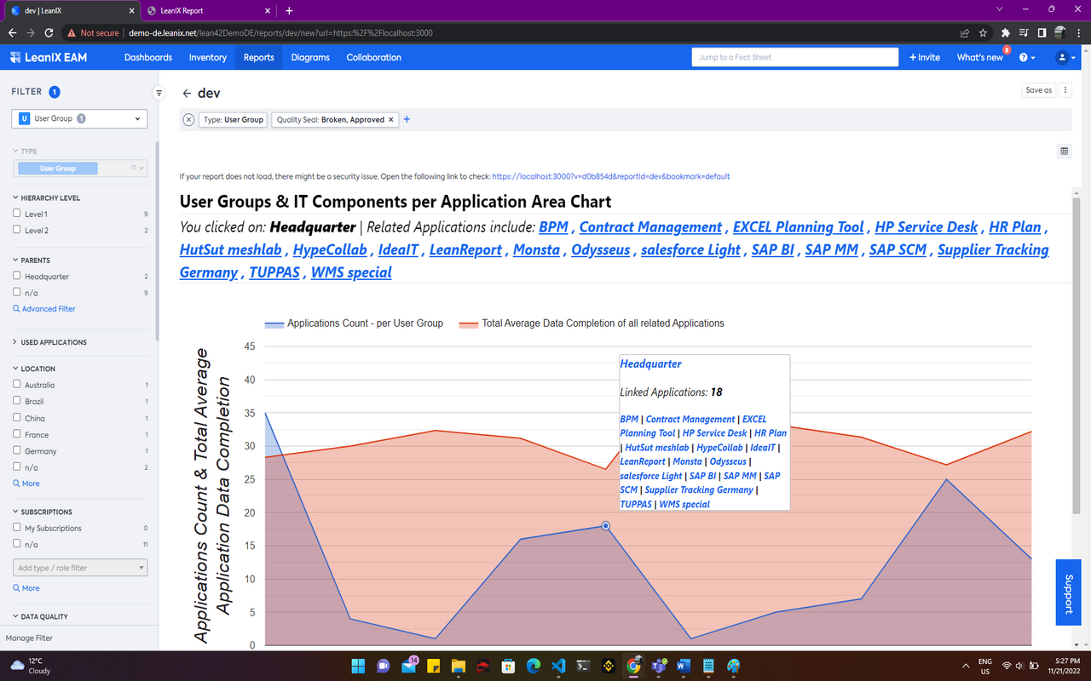
Task: Open a new browser tab
Action: point(289,10)
